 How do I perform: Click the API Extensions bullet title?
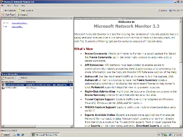(94, 65)
